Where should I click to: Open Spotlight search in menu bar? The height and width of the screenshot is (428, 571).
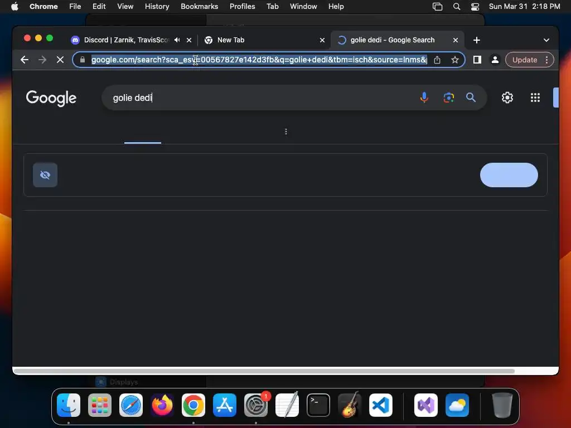click(x=456, y=6)
